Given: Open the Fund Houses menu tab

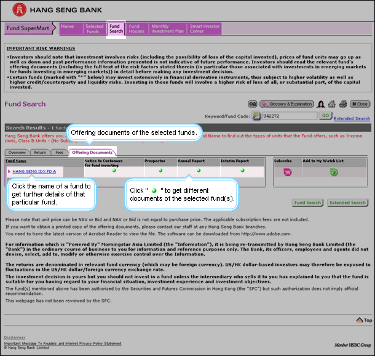Looking at the screenshot, I should pyautogui.click(x=136, y=29).
